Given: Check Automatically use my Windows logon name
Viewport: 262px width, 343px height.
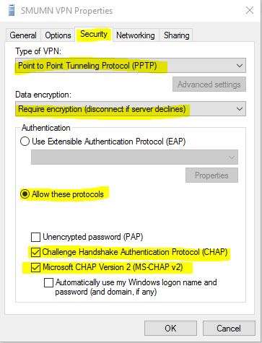Looking at the screenshot, I should point(48,282).
